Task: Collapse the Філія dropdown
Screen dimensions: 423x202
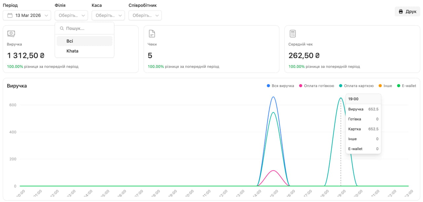Action: [71, 16]
